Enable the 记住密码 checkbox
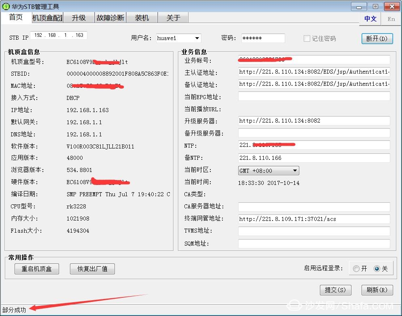 click(x=307, y=38)
